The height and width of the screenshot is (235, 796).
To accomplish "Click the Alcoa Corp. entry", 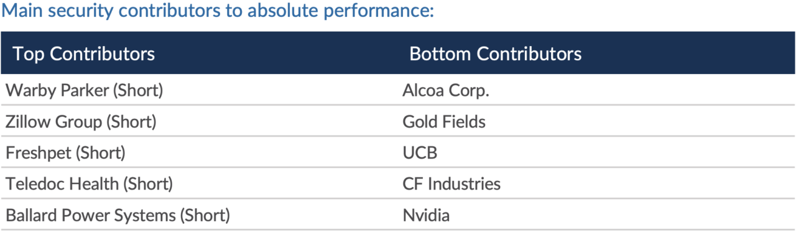I will (x=446, y=90).
